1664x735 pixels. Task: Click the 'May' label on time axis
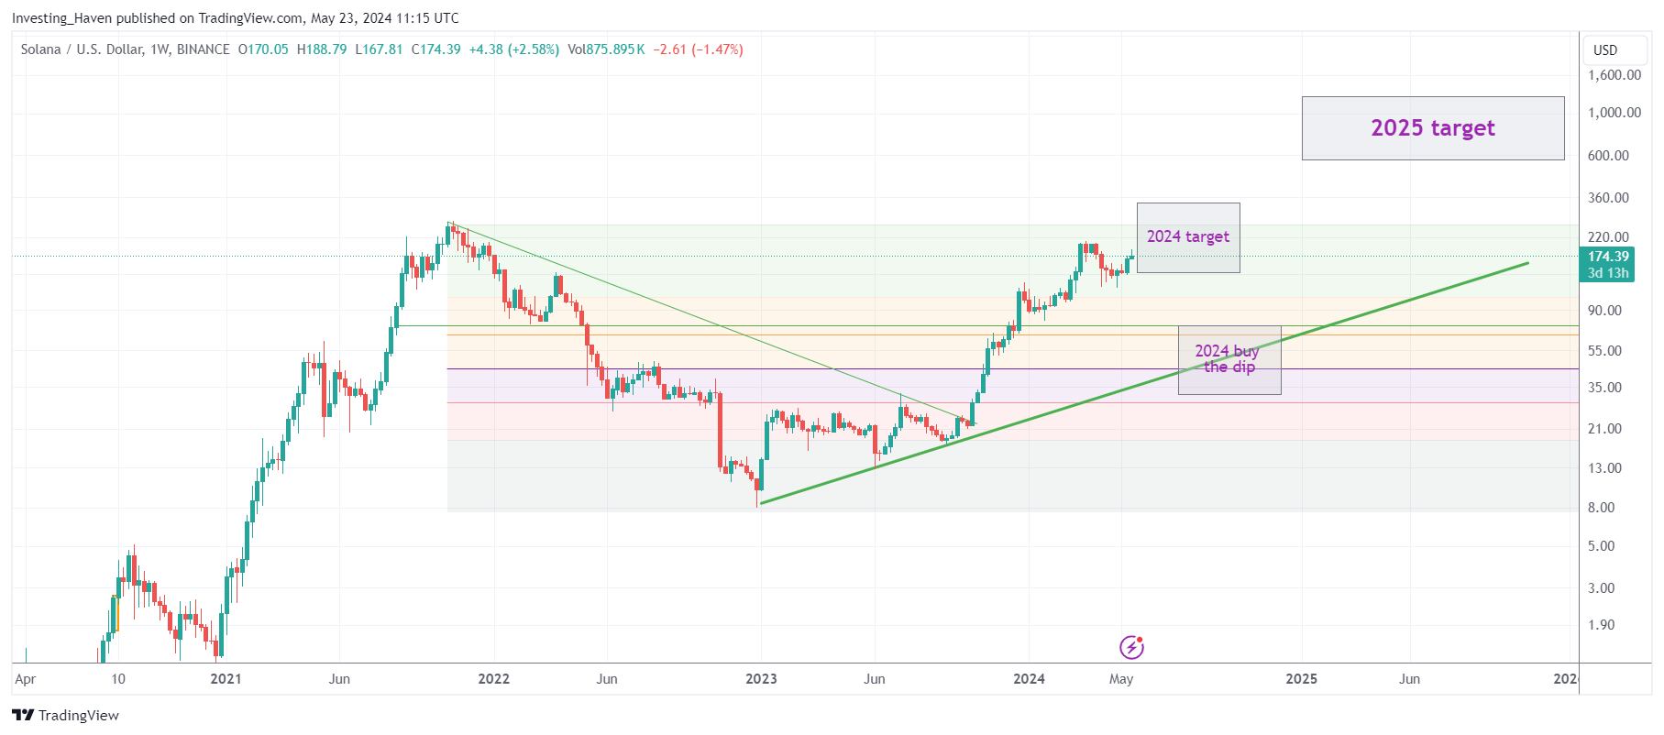click(x=1121, y=679)
